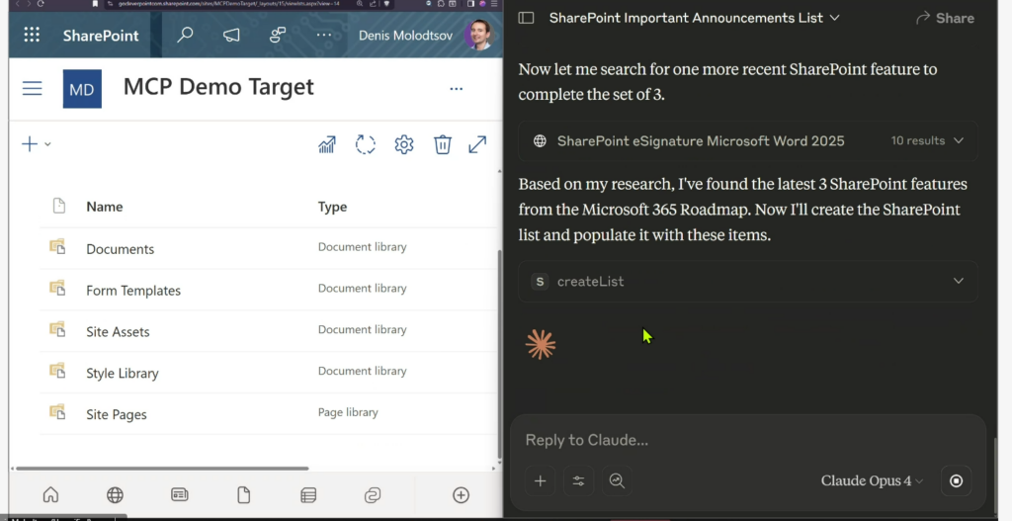Focus the Reply to Claude input field
The height and width of the screenshot is (521, 1012).
[x=748, y=440]
